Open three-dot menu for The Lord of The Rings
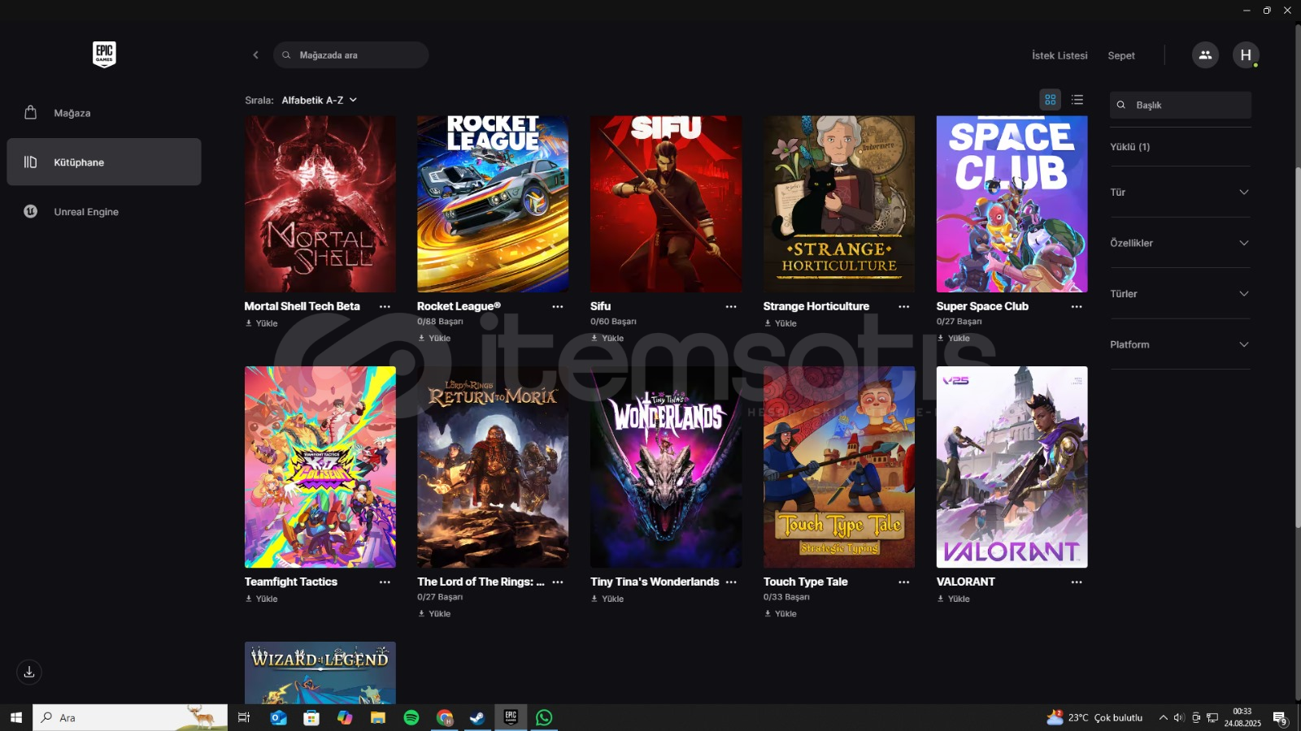Viewport: 1301px width, 731px height. (558, 582)
